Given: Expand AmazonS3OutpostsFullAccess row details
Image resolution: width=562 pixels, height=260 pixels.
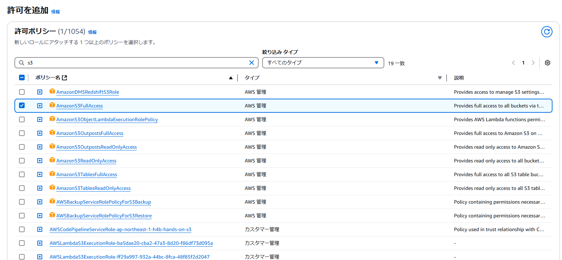Looking at the screenshot, I should tap(40, 133).
